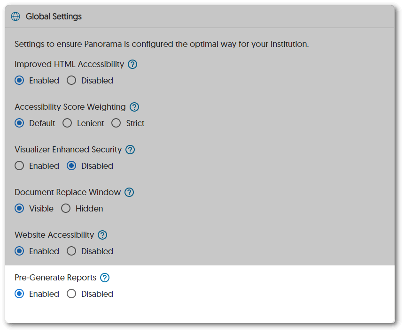Select Enabled for Pre-Generate Reports

click(19, 294)
